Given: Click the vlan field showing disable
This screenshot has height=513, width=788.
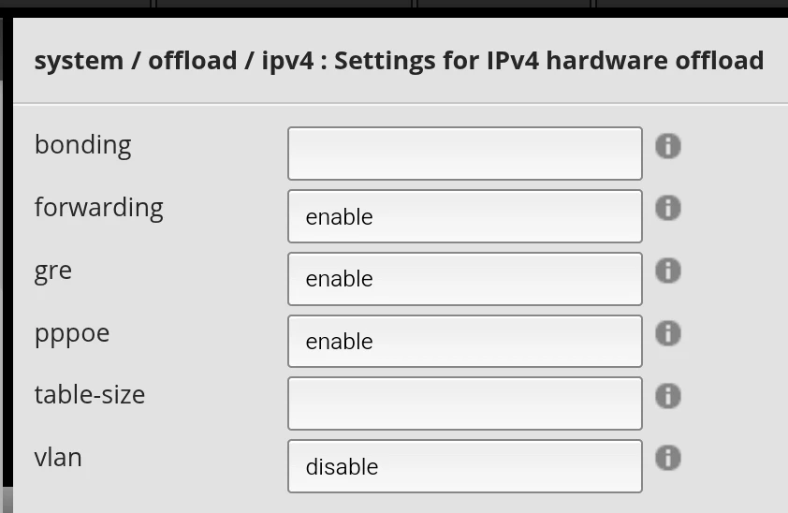Looking at the screenshot, I should click(464, 466).
